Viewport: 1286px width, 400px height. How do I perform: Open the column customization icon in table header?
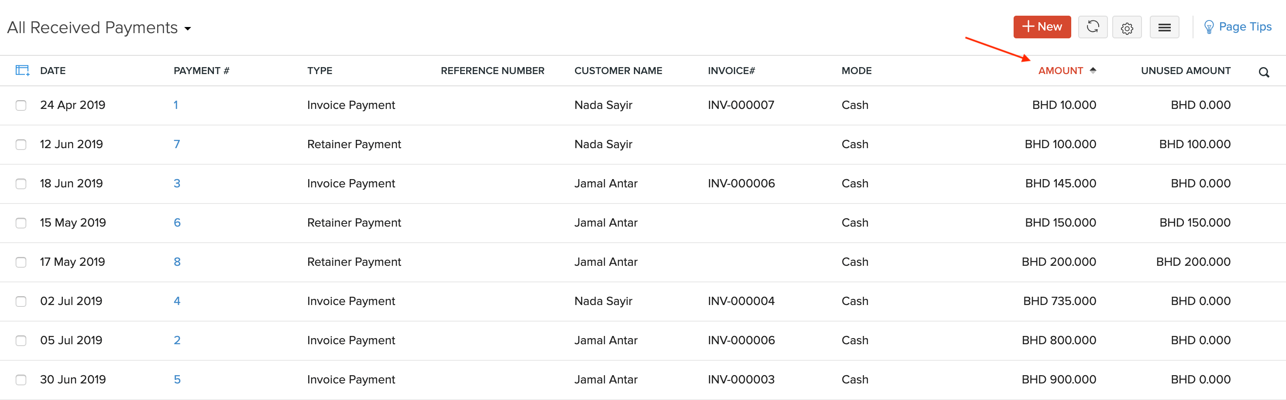click(x=22, y=70)
